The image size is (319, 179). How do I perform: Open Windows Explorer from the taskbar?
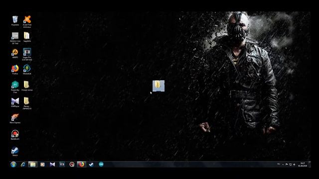coord(33,165)
